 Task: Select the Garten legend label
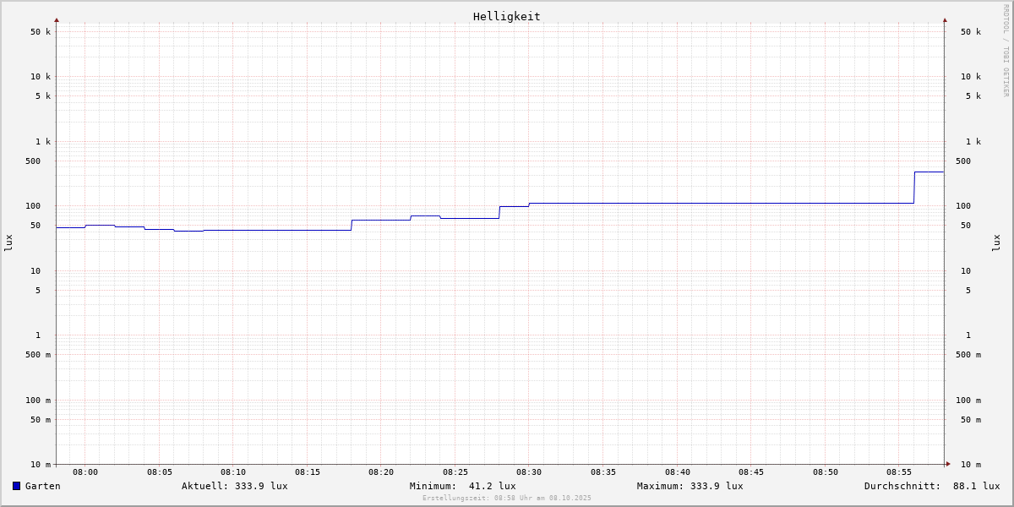[x=42, y=486]
